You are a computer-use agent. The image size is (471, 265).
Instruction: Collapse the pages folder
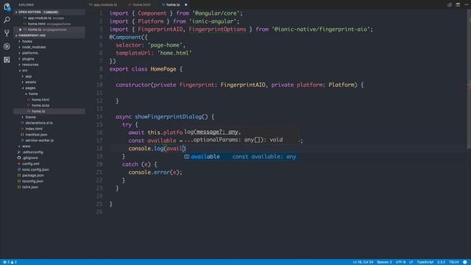[x=30, y=88]
